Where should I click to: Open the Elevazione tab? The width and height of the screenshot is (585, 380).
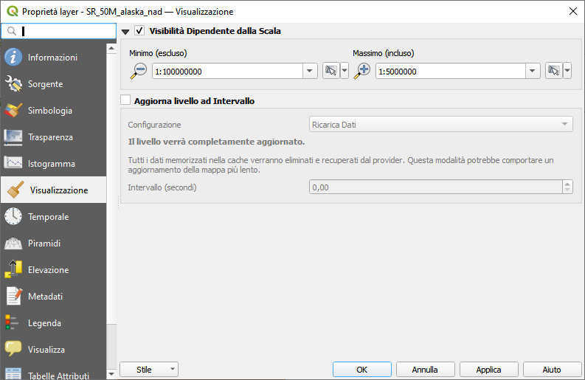tap(53, 269)
